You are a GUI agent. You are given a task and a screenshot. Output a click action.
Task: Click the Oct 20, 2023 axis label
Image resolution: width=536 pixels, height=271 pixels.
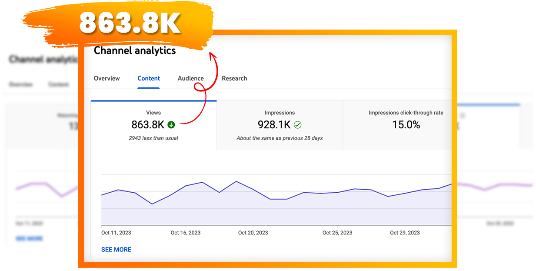click(x=253, y=233)
